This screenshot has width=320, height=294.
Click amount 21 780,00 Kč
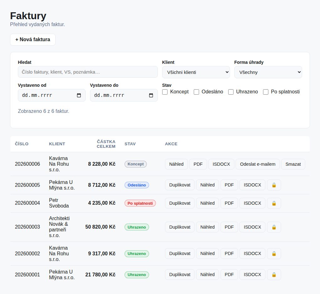click(100, 275)
